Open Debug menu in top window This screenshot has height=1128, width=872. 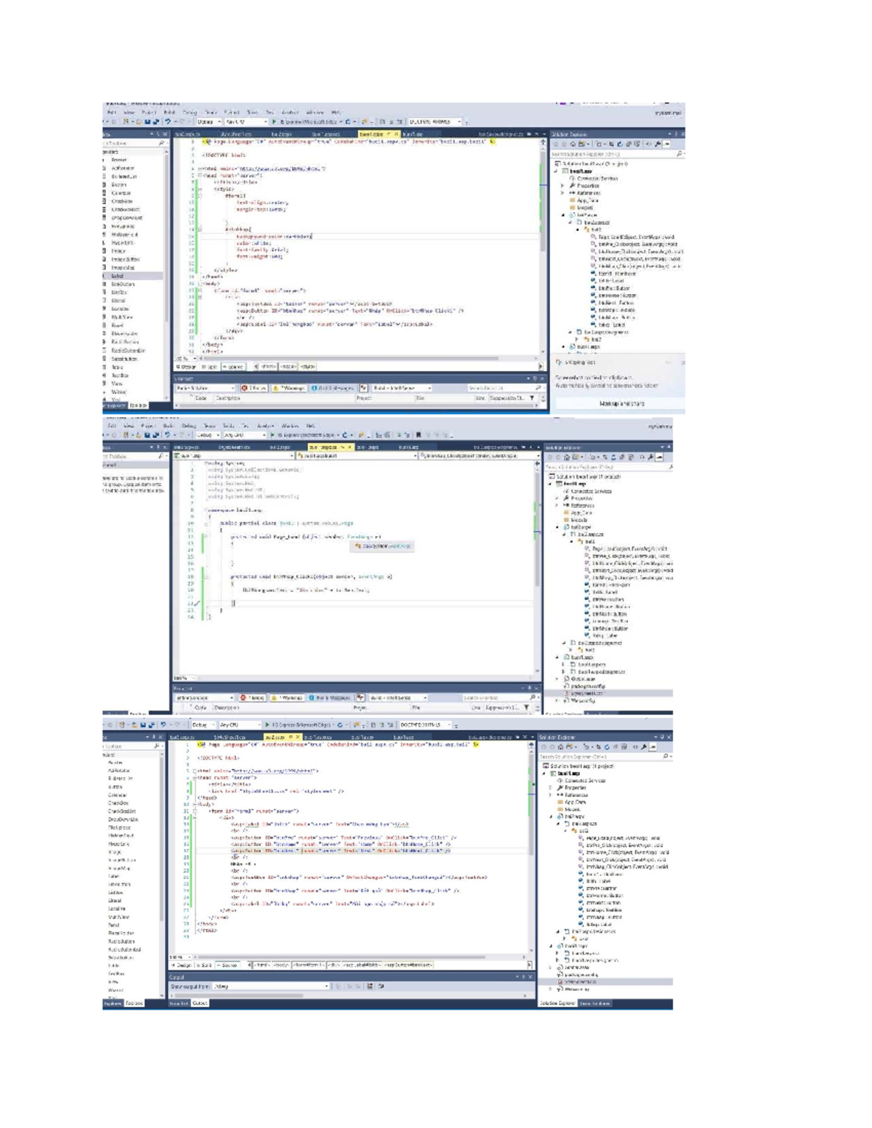click(190, 113)
